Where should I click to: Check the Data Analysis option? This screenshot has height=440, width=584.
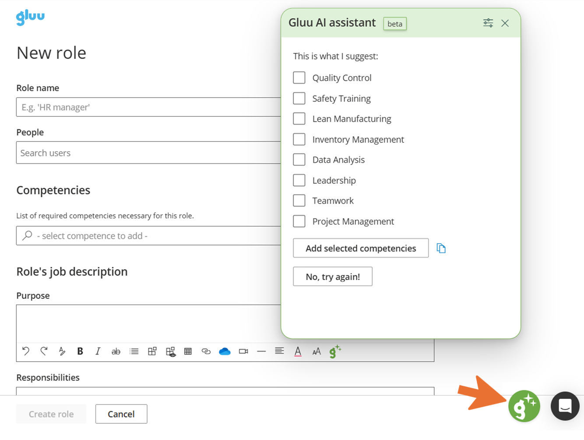[x=299, y=160]
